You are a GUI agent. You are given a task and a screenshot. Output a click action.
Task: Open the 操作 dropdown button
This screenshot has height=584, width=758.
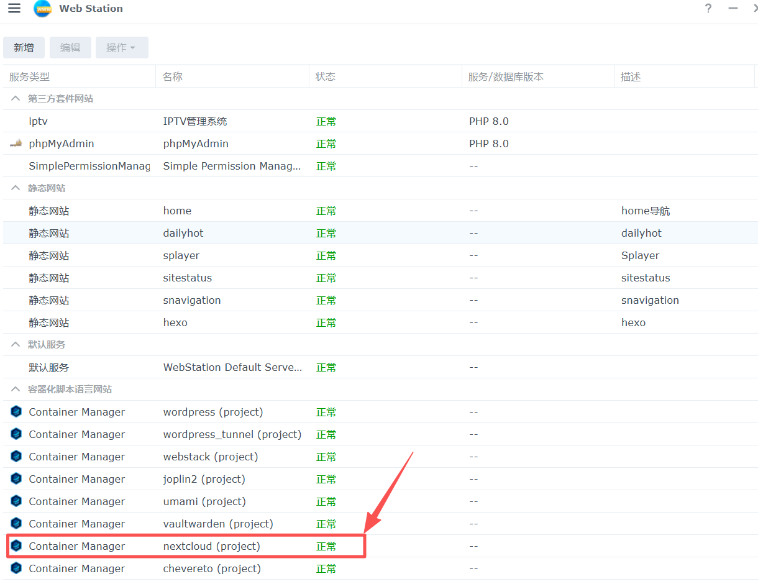click(121, 48)
